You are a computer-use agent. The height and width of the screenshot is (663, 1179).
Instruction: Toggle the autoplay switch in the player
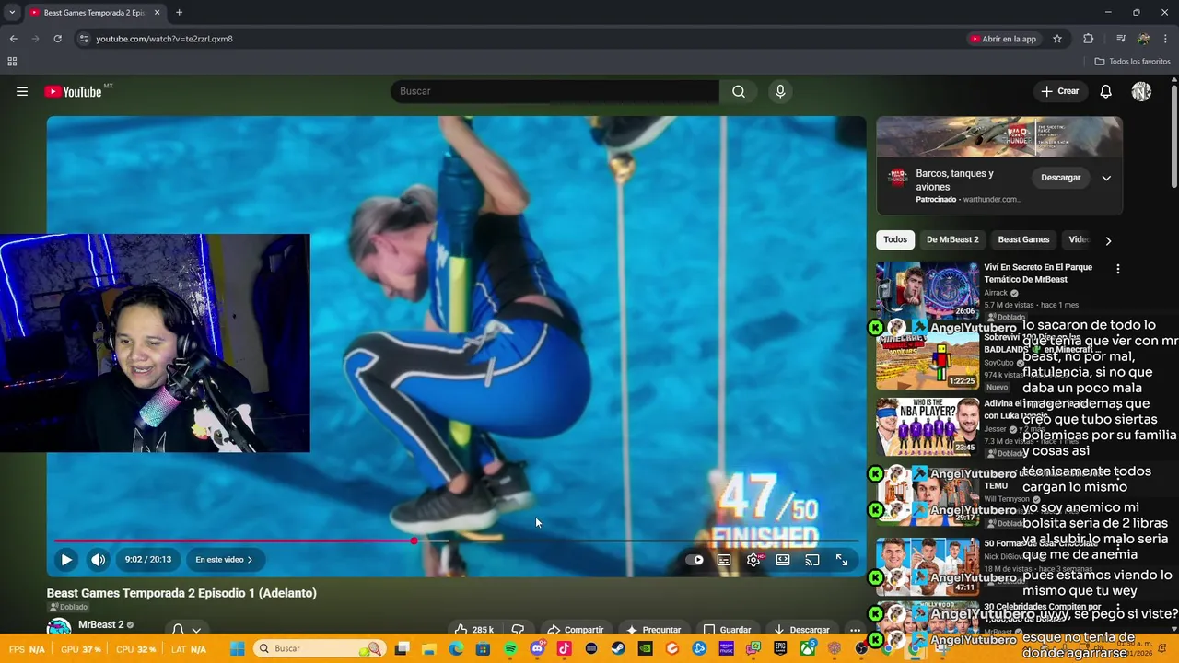coord(695,560)
